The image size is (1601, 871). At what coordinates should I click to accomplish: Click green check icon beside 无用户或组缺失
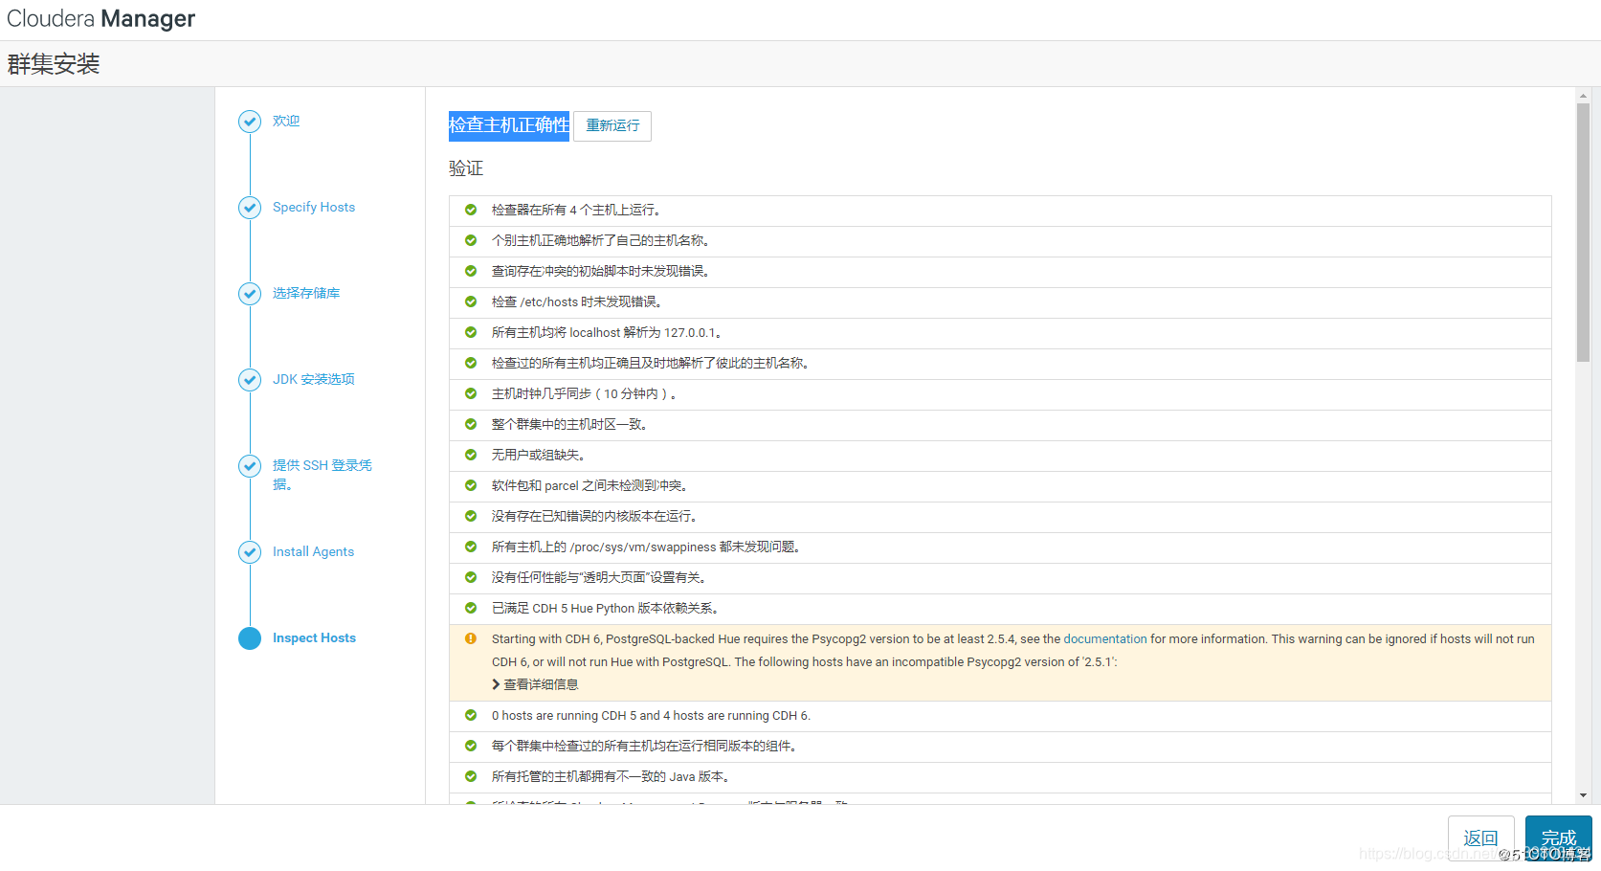coord(471,455)
